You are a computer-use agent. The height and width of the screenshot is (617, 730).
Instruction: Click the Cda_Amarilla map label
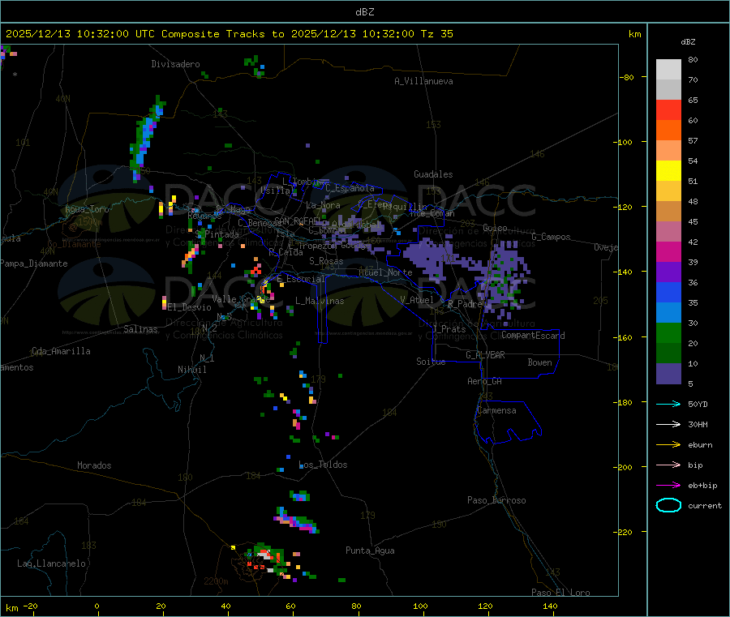(61, 351)
